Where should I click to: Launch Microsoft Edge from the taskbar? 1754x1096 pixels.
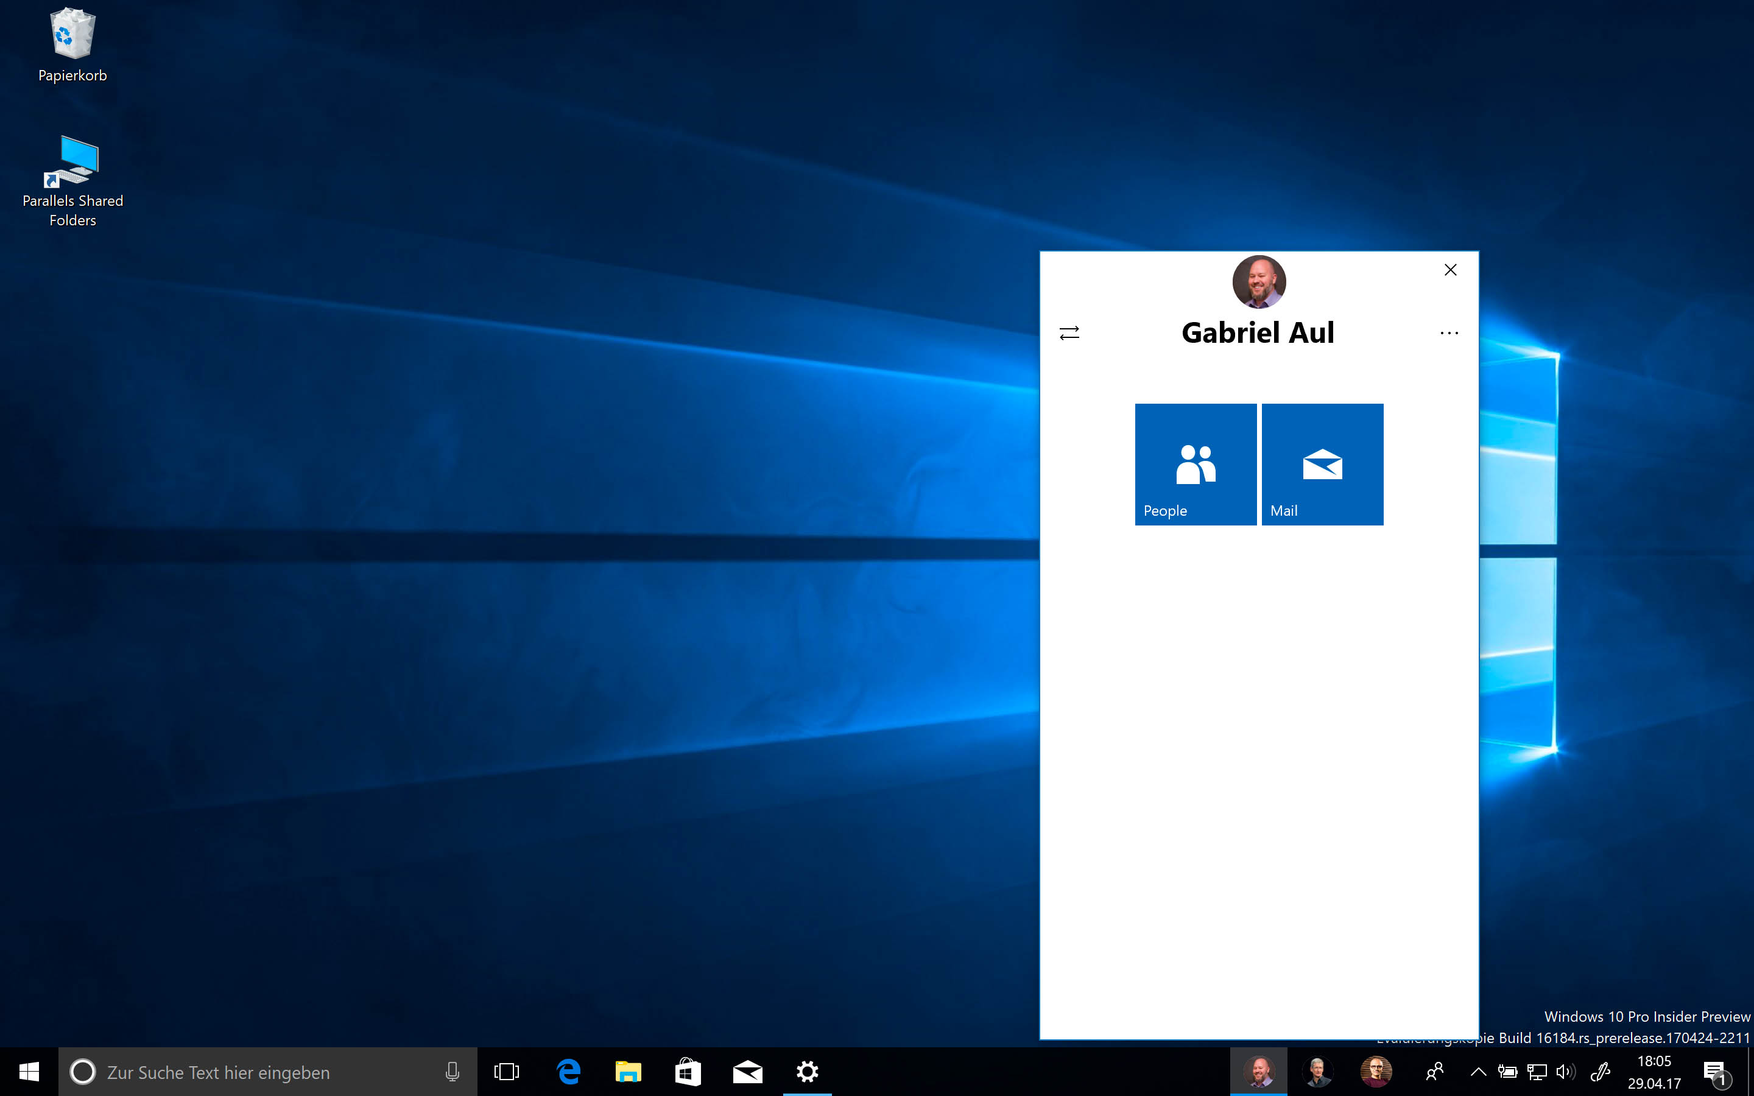click(568, 1072)
